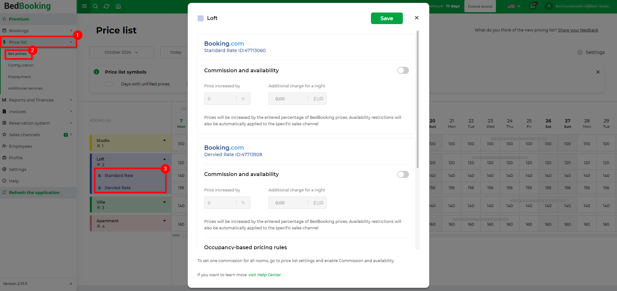617x291 pixels.
Task: Expand the Bookings sidebar submenu
Action: [71, 31]
